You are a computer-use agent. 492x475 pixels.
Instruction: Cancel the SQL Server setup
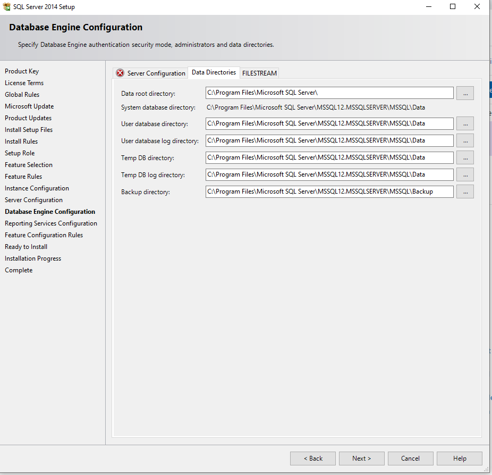(x=410, y=459)
